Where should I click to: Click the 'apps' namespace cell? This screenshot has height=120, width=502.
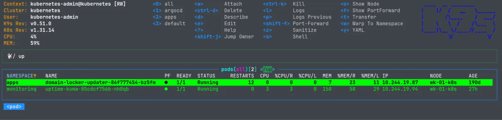click(13, 82)
